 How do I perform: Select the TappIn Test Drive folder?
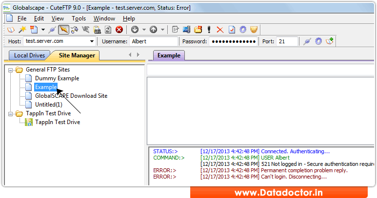tap(48, 113)
